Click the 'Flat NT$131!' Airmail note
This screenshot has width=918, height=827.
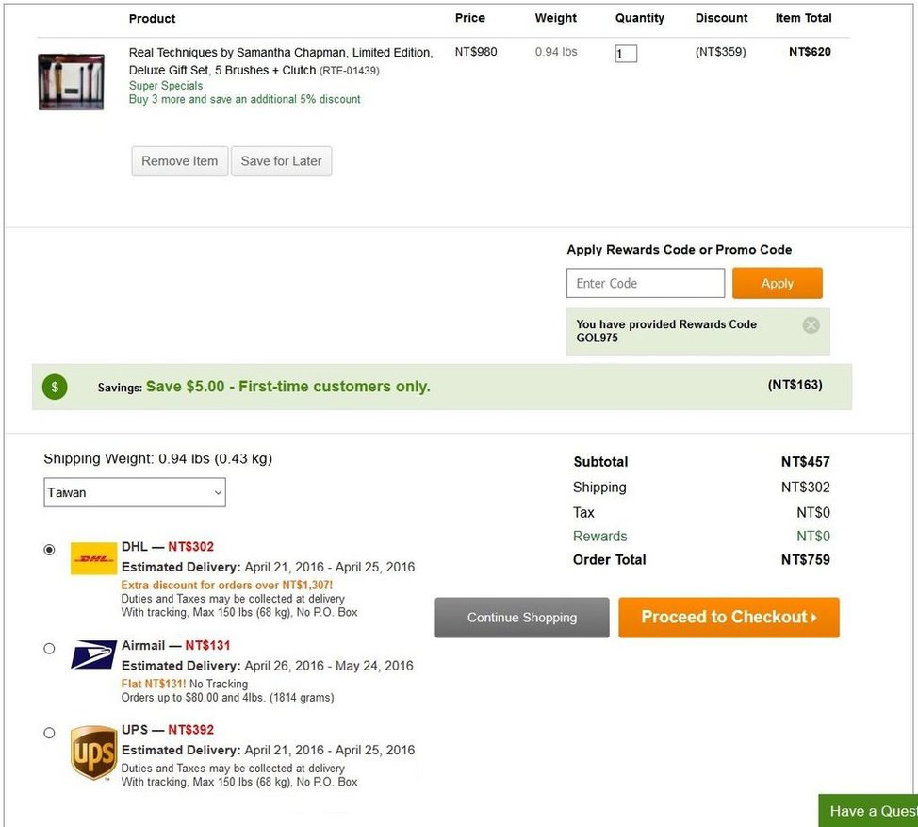pos(154,684)
